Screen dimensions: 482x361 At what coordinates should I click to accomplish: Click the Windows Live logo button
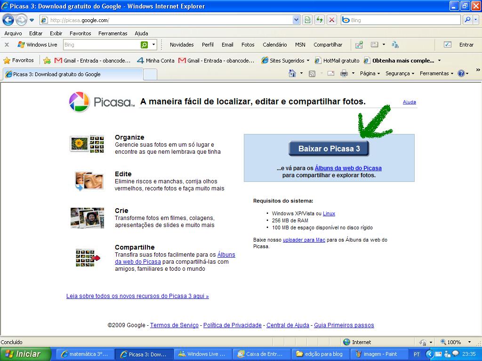pos(38,45)
